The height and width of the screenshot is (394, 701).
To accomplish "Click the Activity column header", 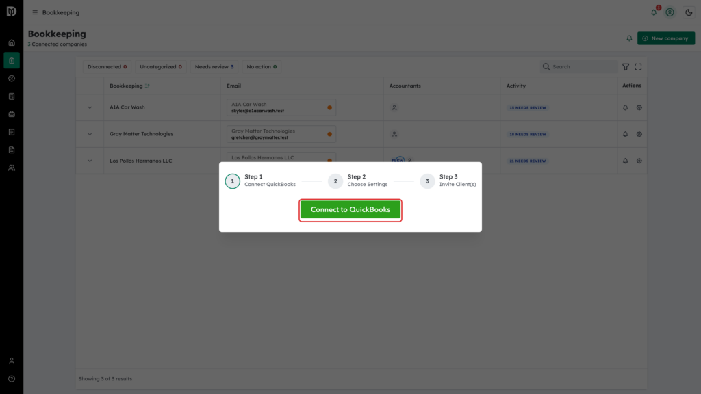I will pyautogui.click(x=516, y=86).
